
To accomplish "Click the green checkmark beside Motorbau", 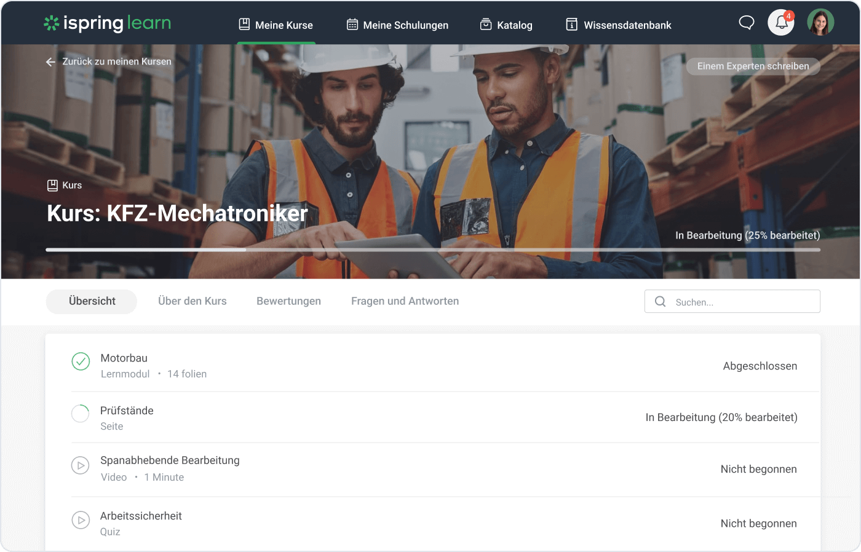I will pyautogui.click(x=81, y=361).
